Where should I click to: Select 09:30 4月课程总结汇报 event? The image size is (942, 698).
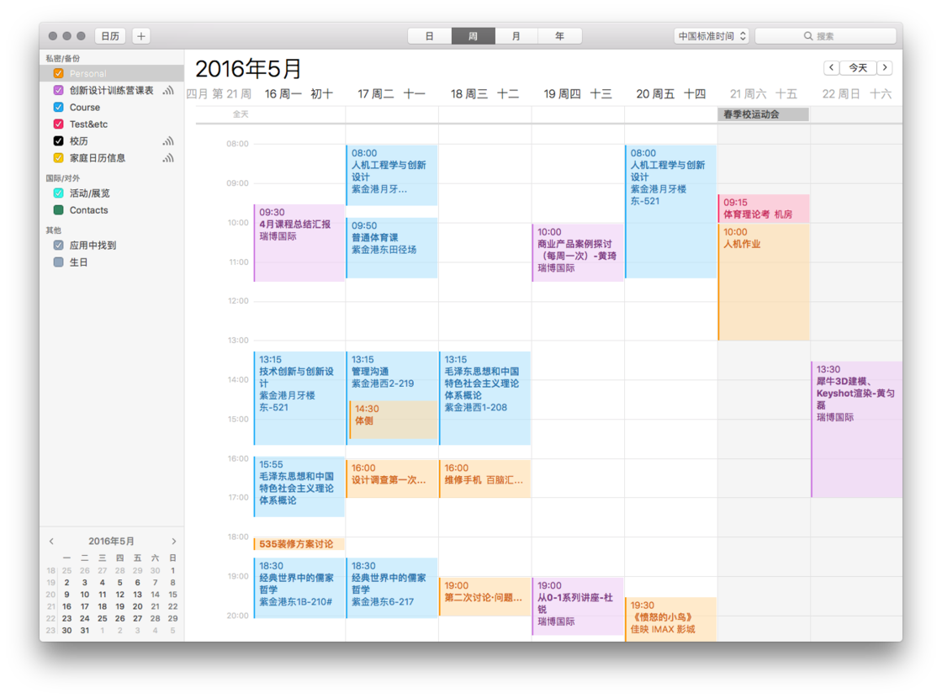pos(299,243)
